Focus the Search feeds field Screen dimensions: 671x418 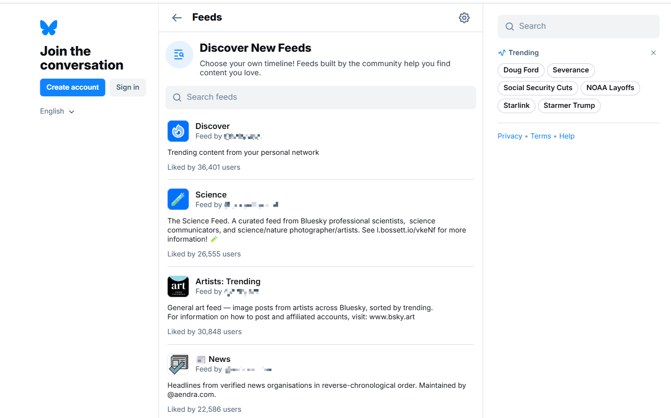click(x=320, y=97)
